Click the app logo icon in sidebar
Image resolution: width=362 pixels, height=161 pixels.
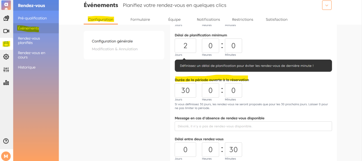point(6,5)
